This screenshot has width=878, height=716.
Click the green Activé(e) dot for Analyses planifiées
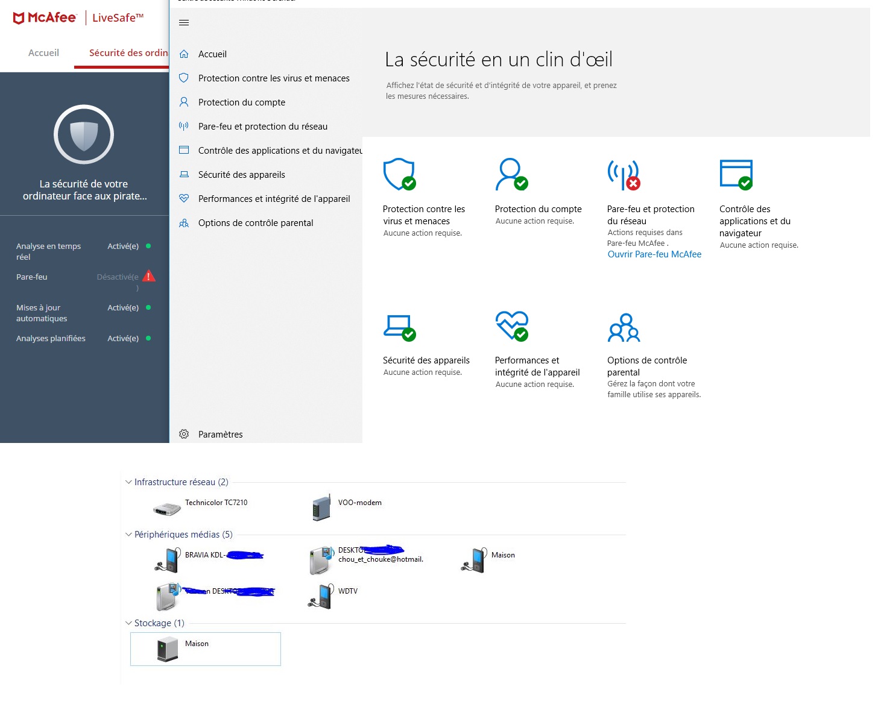coord(148,338)
